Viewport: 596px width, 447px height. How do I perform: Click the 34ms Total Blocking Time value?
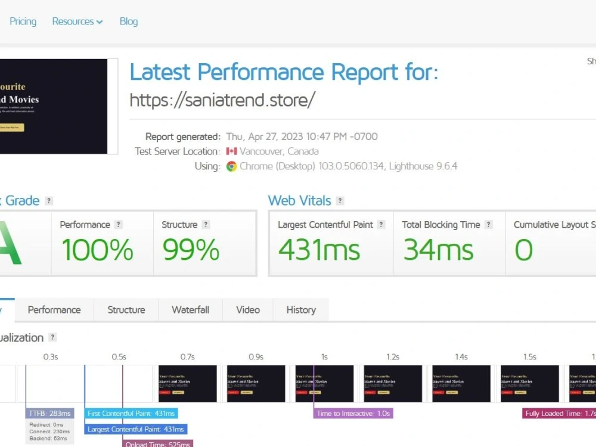(x=438, y=250)
